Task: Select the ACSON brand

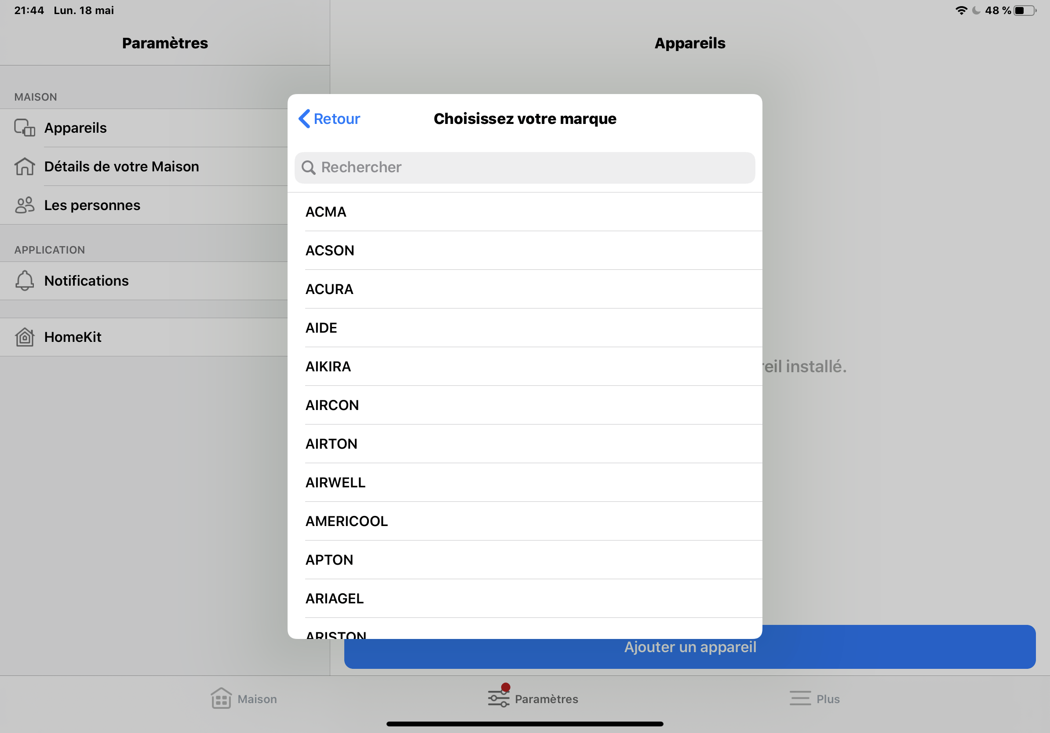Action: (525, 250)
